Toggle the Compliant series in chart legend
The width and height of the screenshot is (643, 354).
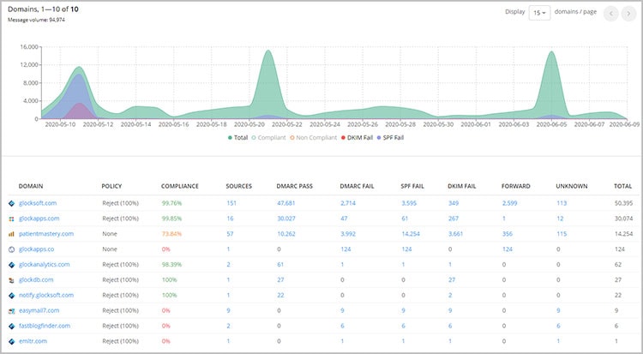(x=268, y=137)
